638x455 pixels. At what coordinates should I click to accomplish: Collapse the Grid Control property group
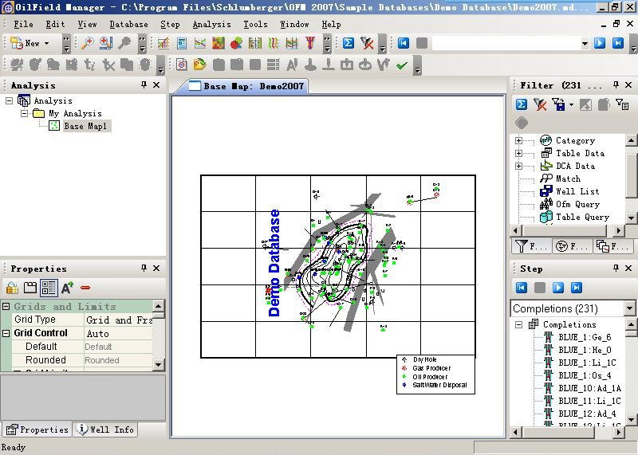[x=6, y=333]
